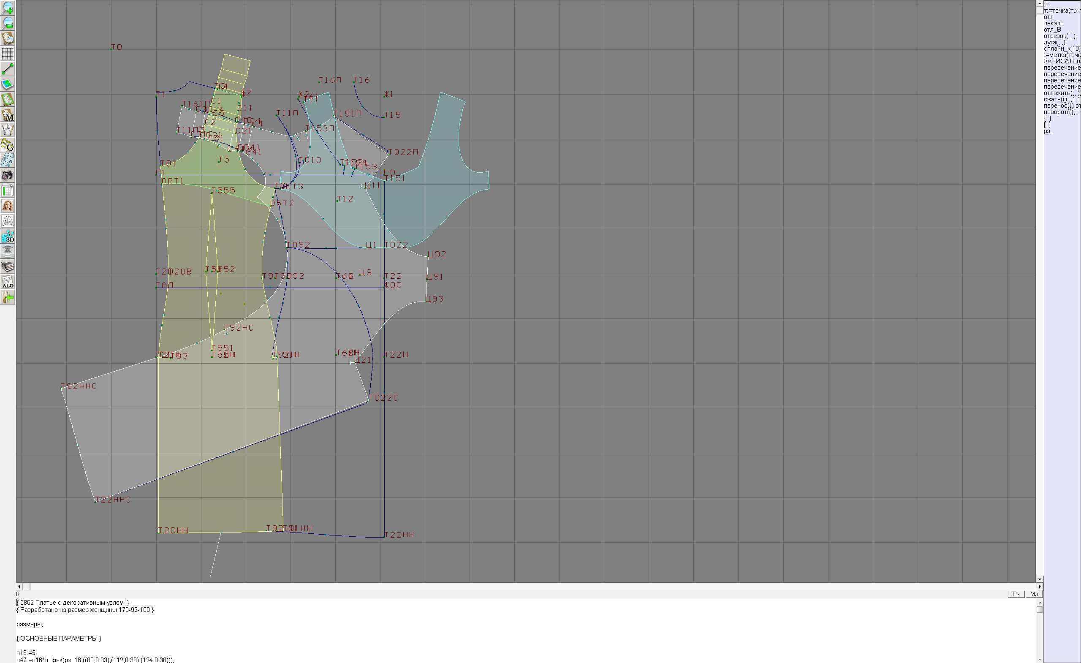Toggle the grid display icon

(8, 54)
